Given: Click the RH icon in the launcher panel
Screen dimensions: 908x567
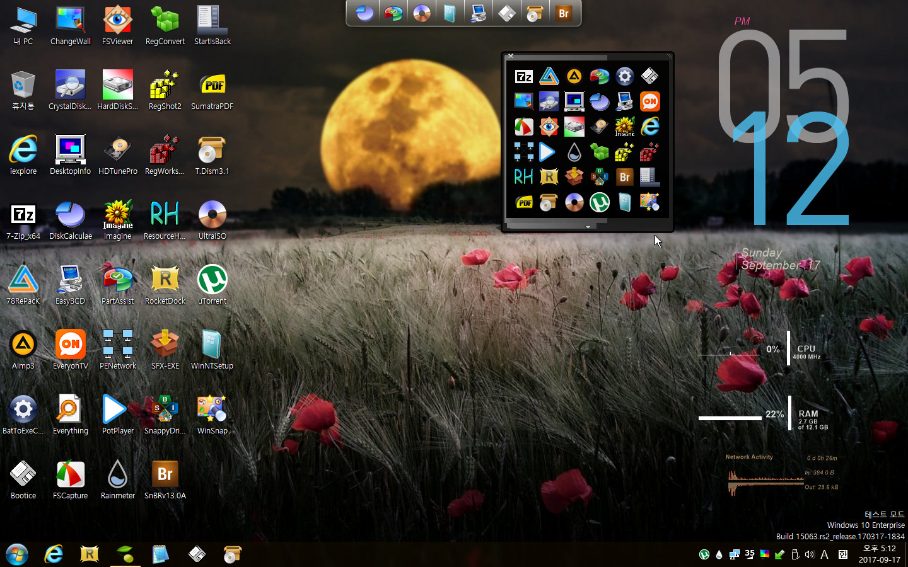Looking at the screenshot, I should pos(524,177).
